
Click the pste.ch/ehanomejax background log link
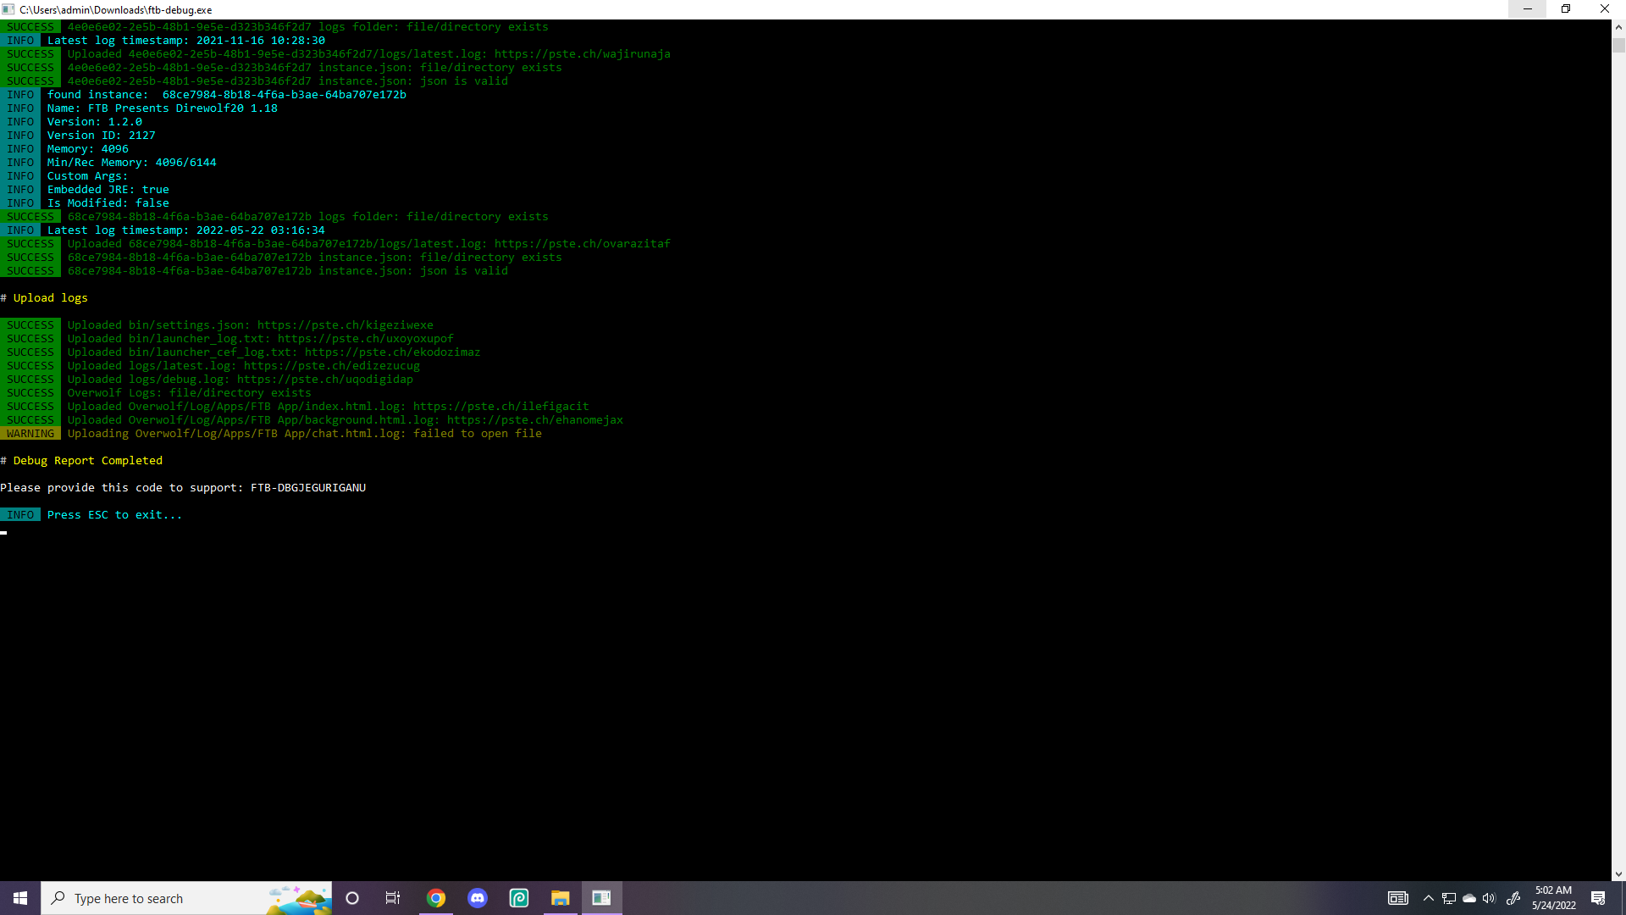tap(535, 420)
